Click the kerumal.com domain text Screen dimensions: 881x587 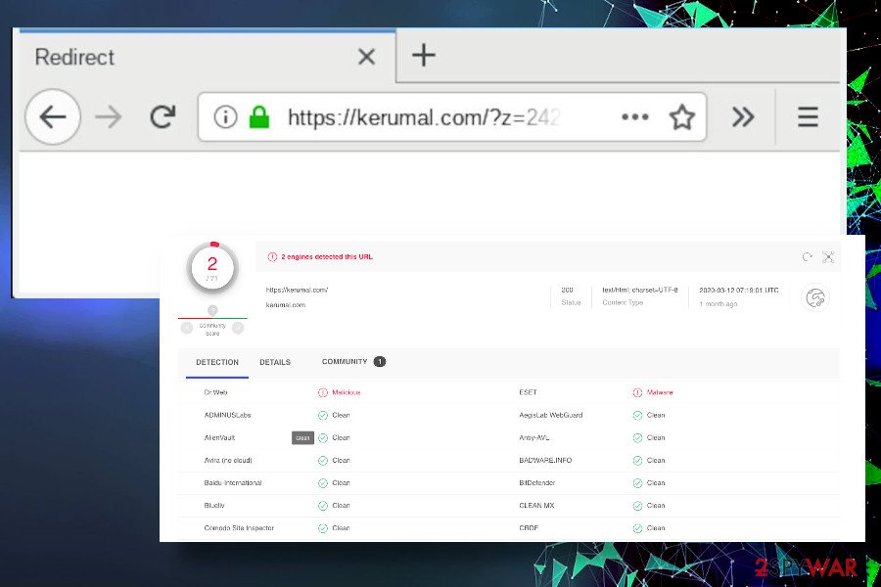point(286,305)
